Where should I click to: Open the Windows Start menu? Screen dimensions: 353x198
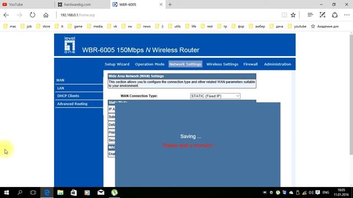(7, 193)
